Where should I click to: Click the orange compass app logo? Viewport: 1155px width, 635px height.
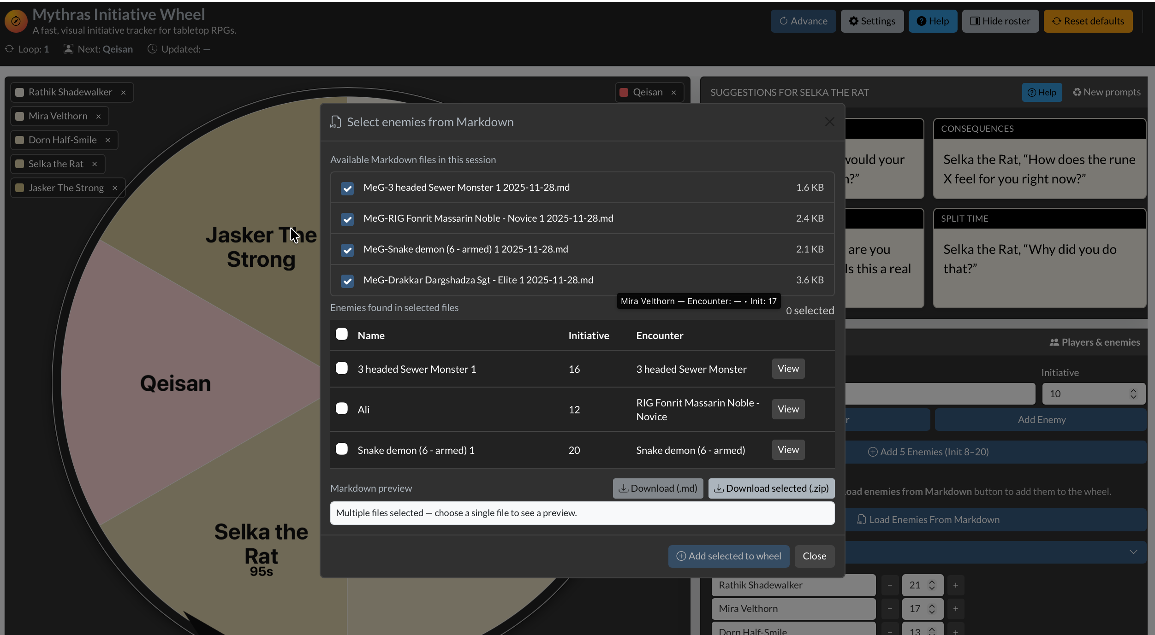coord(16,21)
